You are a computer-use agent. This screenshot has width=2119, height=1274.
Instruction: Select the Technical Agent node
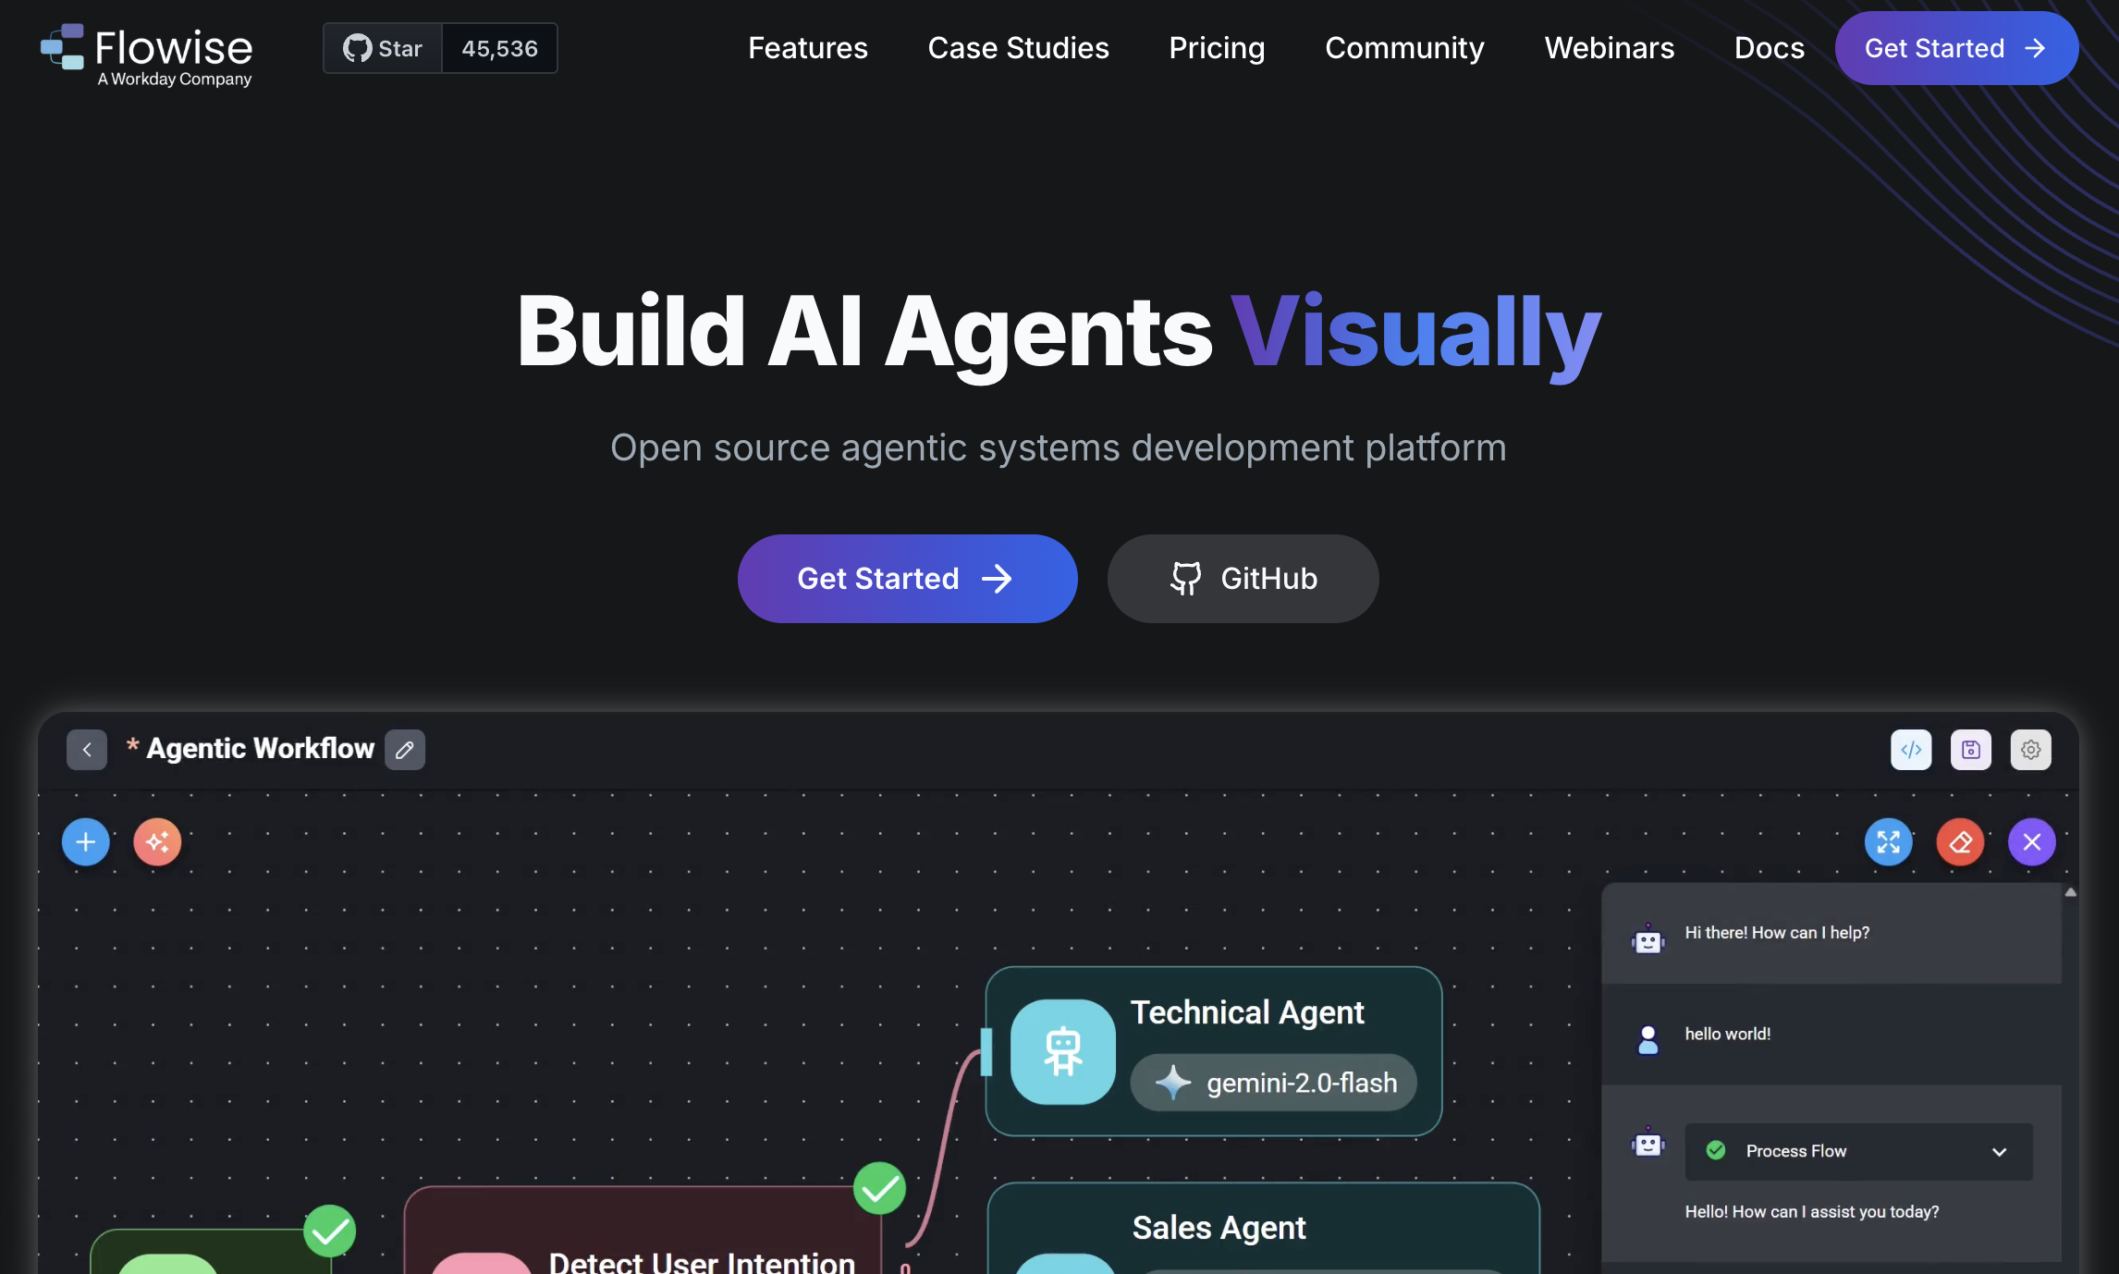click(x=1213, y=1051)
